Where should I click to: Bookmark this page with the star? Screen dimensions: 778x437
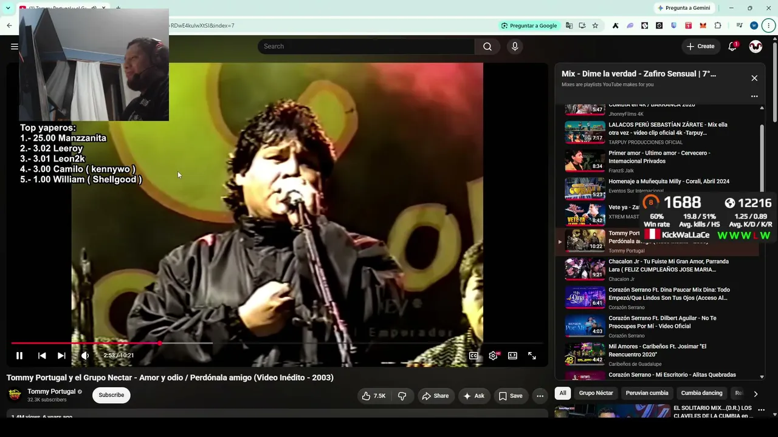point(595,25)
